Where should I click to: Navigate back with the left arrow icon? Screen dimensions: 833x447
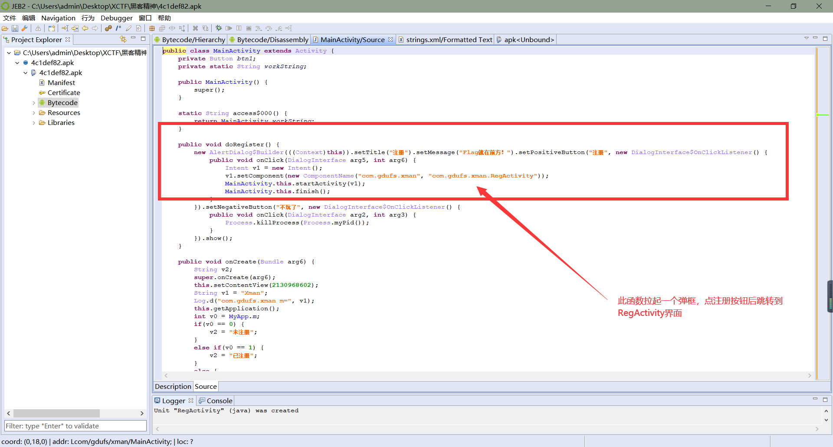point(85,28)
